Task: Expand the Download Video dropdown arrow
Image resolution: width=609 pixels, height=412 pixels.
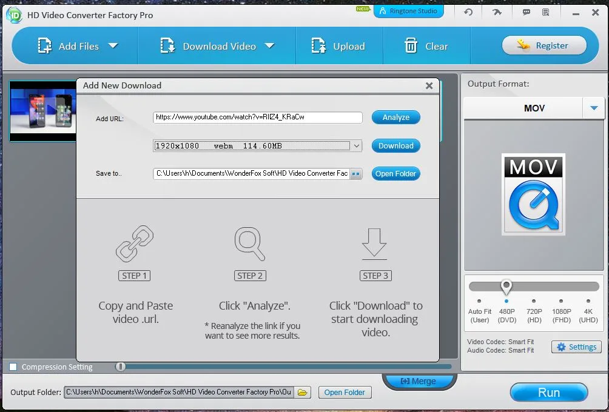Action: pyautogui.click(x=269, y=46)
